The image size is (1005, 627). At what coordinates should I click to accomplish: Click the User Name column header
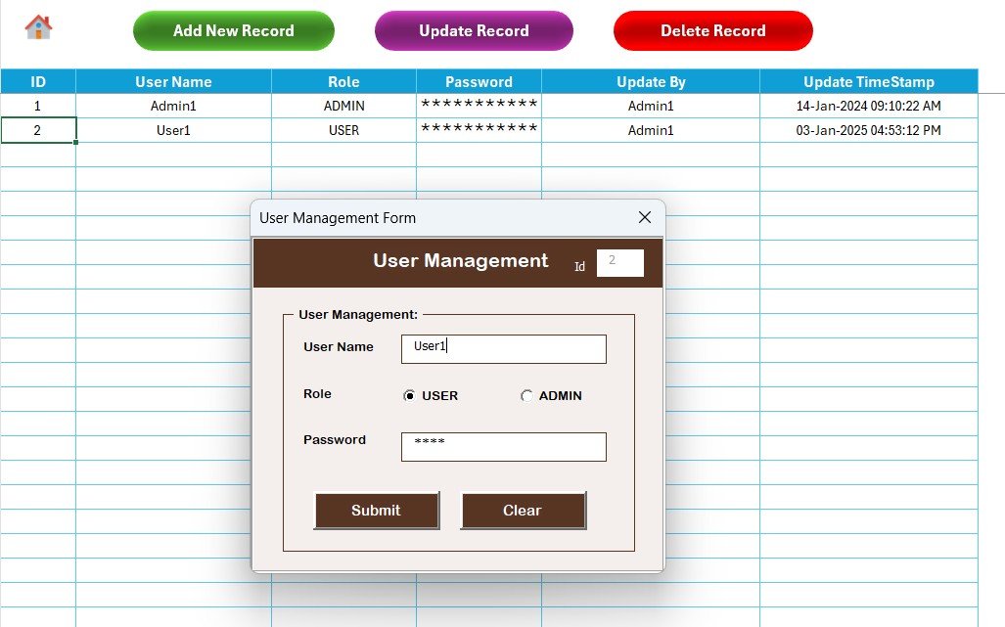(172, 81)
